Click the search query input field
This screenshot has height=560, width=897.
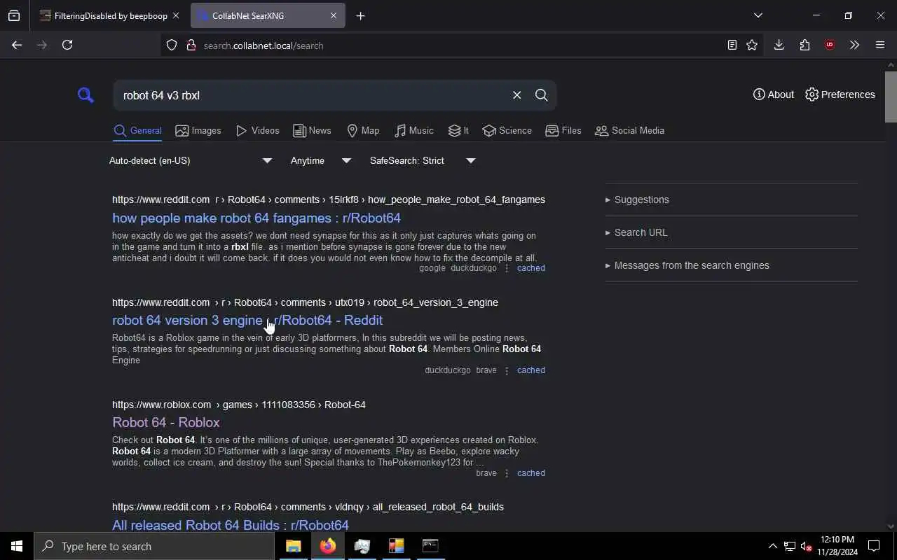[x=312, y=95]
